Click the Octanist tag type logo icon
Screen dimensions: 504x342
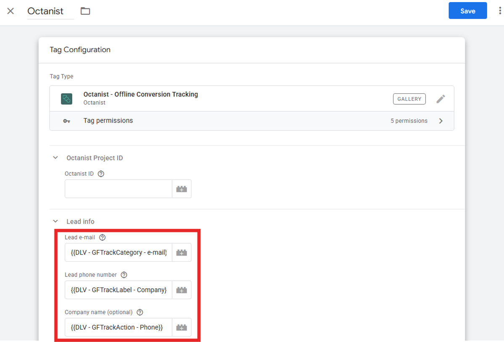coord(66,99)
